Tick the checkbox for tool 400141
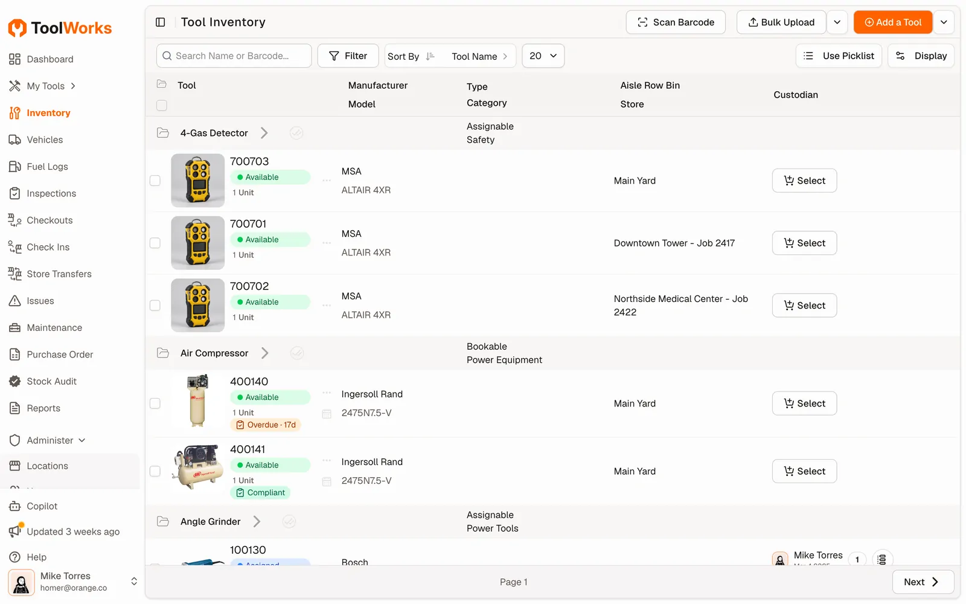Image resolution: width=966 pixels, height=604 pixels. point(155,471)
